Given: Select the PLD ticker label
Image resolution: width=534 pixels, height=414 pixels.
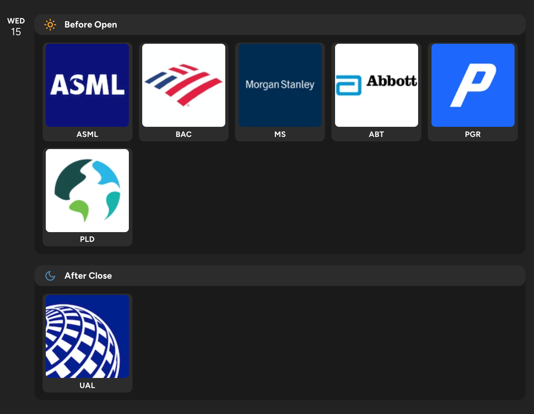Looking at the screenshot, I should point(87,239).
